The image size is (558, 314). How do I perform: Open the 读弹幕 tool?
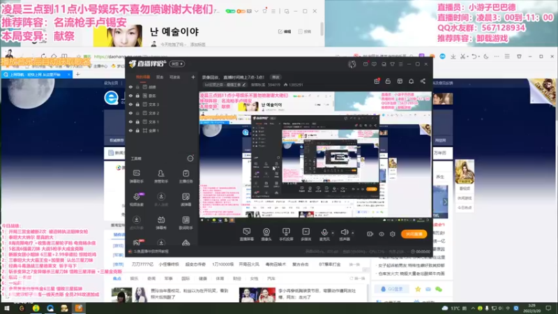(x=186, y=200)
